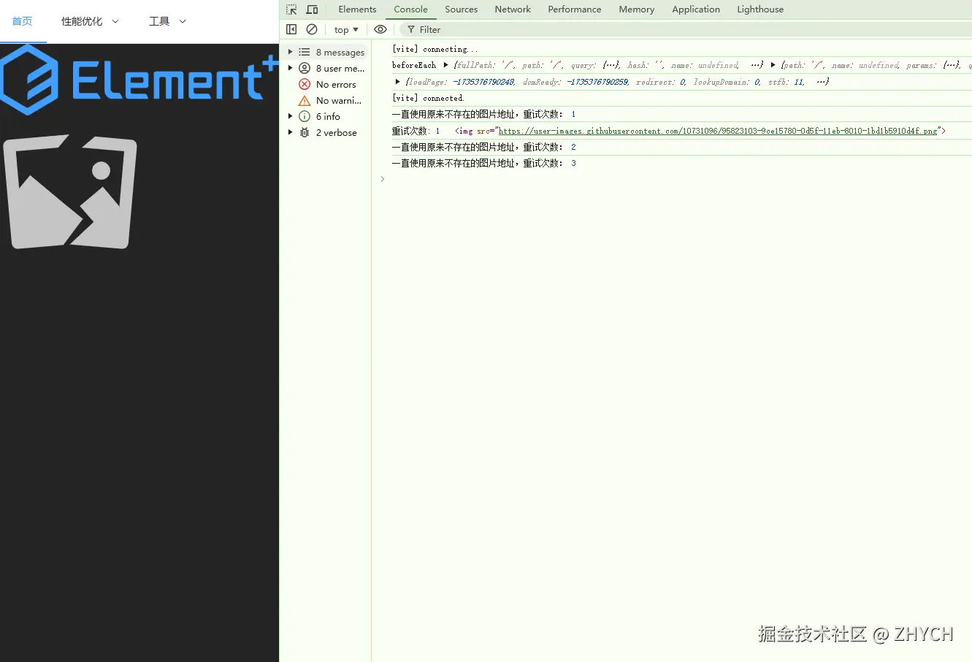The image size is (972, 662).
Task: Click the info circle icon
Action: tap(305, 116)
